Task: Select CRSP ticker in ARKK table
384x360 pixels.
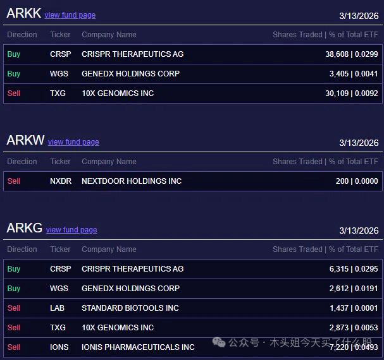Action: point(61,54)
